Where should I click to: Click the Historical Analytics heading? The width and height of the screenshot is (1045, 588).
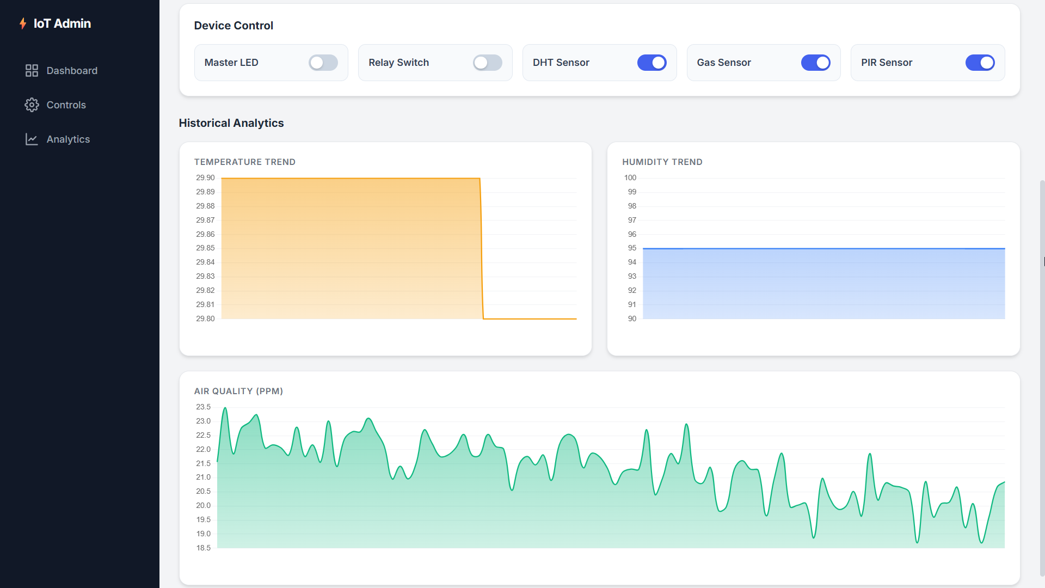[231, 123]
